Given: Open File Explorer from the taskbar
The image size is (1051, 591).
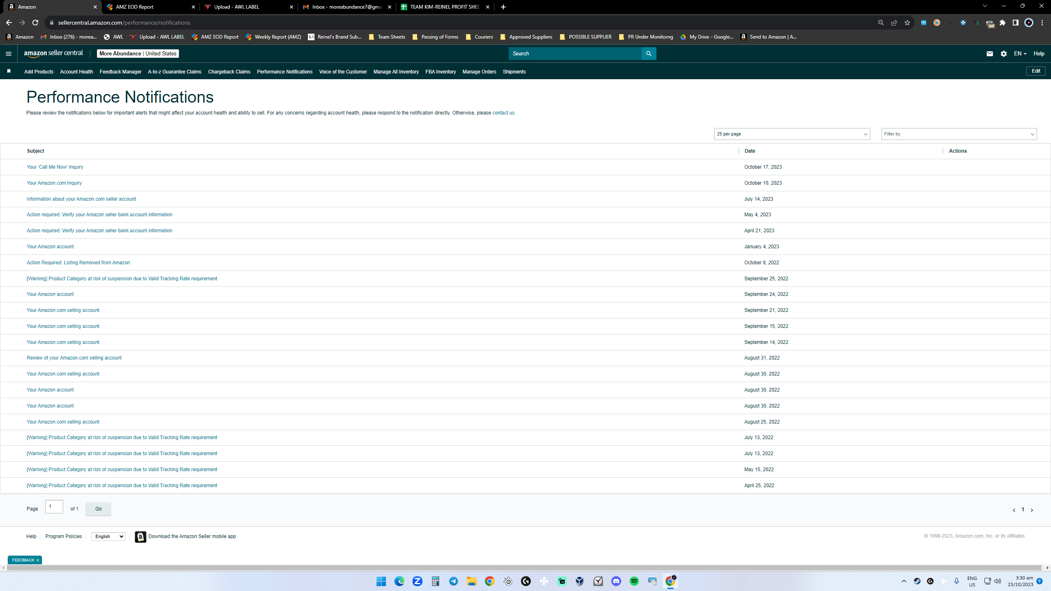Looking at the screenshot, I should [x=471, y=581].
